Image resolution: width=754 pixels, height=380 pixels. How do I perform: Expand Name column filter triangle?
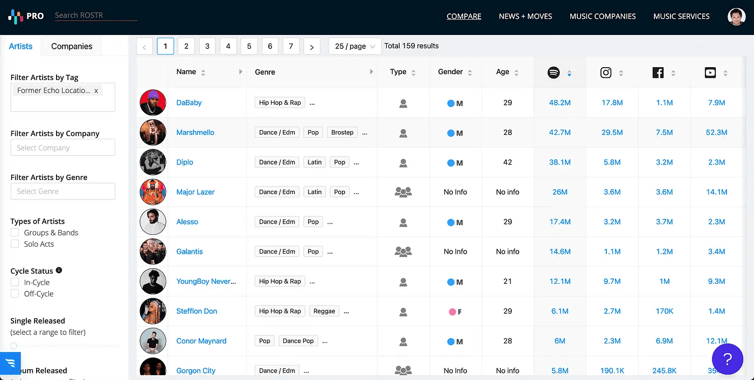tap(240, 71)
